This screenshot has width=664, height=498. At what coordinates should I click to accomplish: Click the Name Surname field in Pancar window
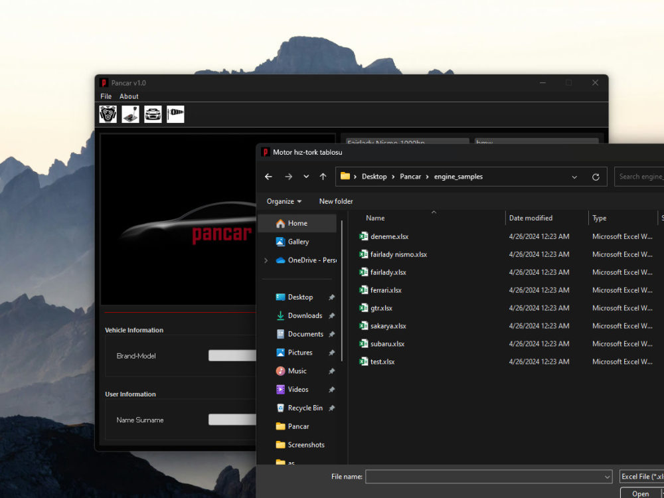[x=232, y=420]
